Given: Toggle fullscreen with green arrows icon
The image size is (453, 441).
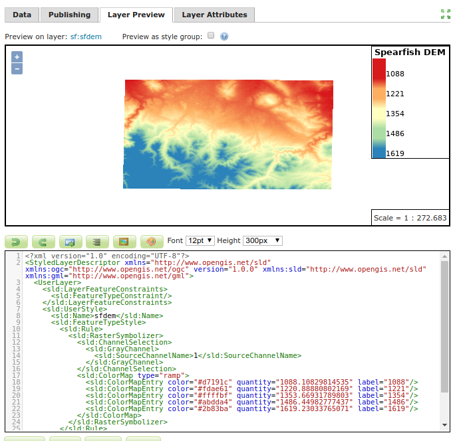Looking at the screenshot, I should (445, 15).
